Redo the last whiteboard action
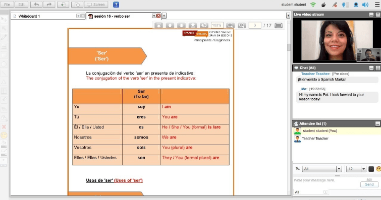 [x=49, y=5]
